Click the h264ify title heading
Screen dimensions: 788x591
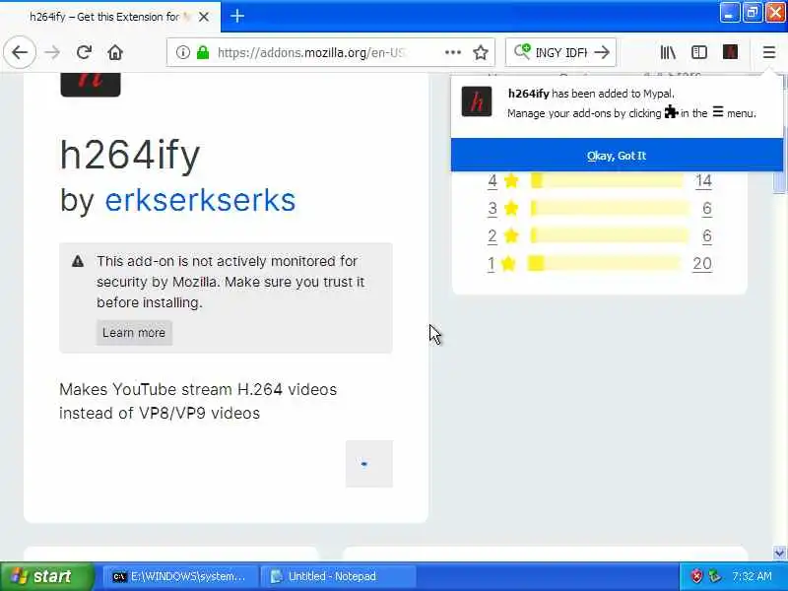pos(130,155)
